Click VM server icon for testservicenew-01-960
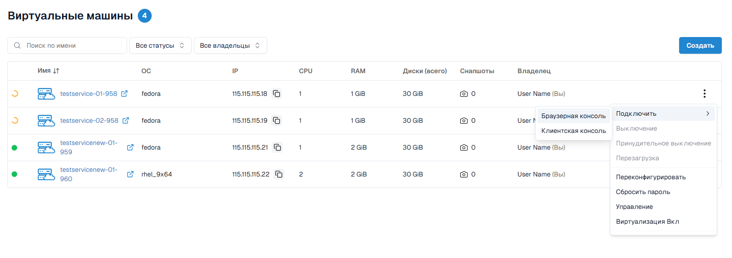Image resolution: width=732 pixels, height=258 pixels. coord(46,174)
